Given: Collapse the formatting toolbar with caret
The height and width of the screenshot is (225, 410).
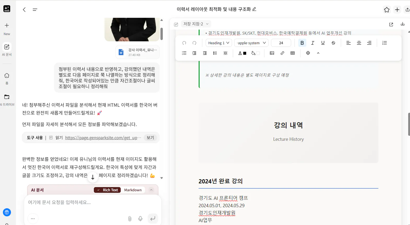Looking at the screenshot, I should pyautogui.click(x=318, y=53).
